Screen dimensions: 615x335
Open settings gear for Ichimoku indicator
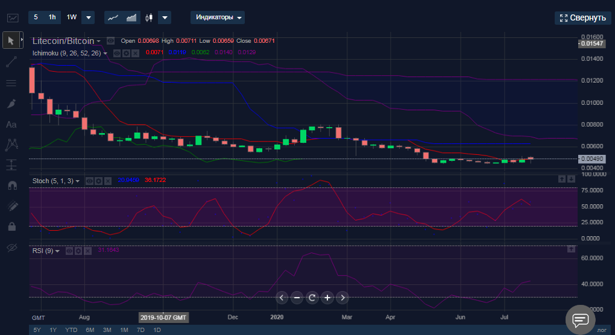[x=127, y=54]
